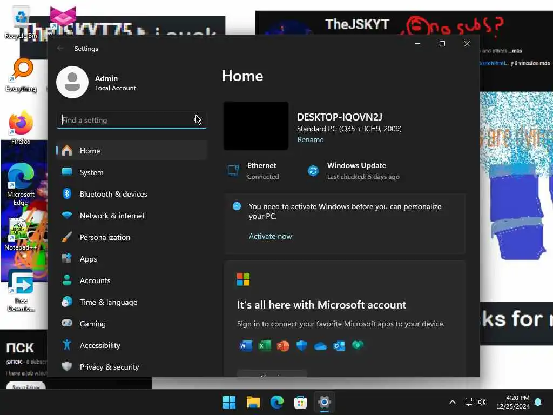553x415 pixels.
Task: Click the network icon in system tray
Action: pos(469,402)
